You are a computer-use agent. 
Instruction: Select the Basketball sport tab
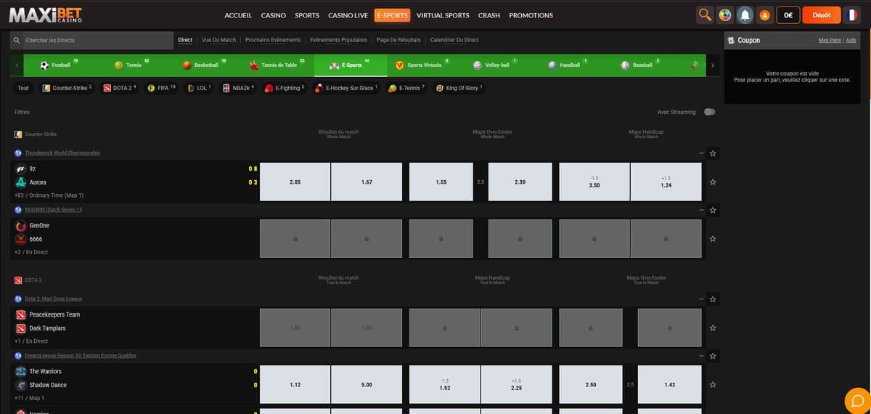(206, 65)
